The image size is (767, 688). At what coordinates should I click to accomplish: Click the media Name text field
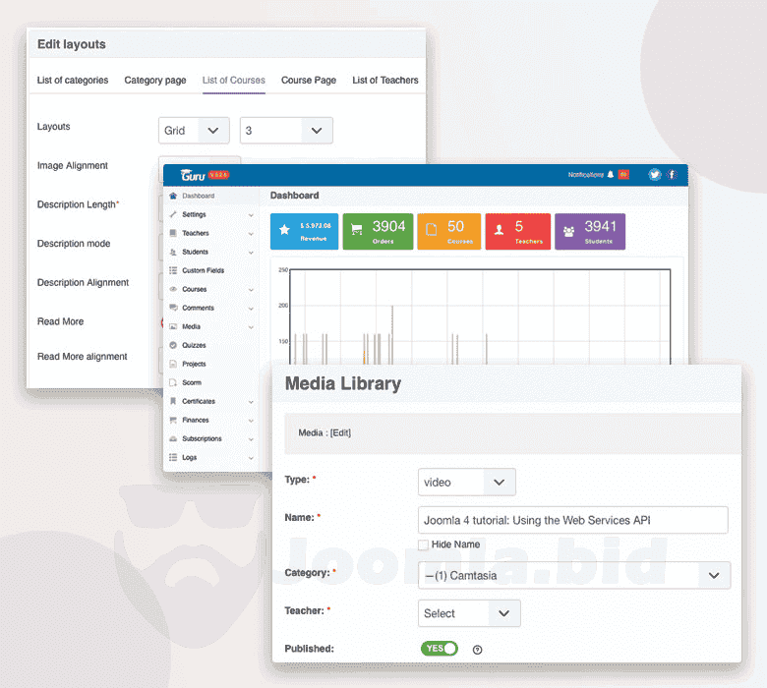(x=572, y=520)
